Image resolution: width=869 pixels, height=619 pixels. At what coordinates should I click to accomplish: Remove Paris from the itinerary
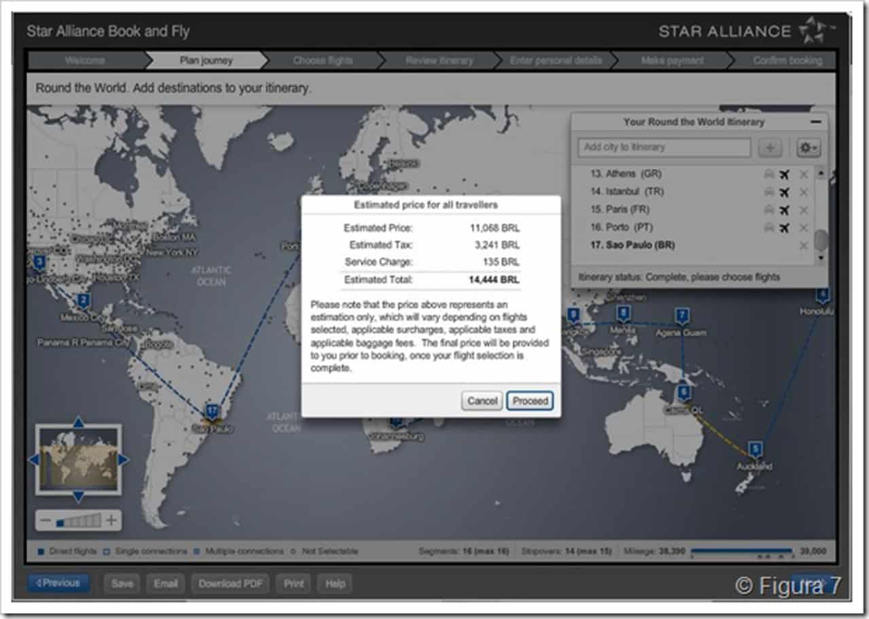pos(804,210)
